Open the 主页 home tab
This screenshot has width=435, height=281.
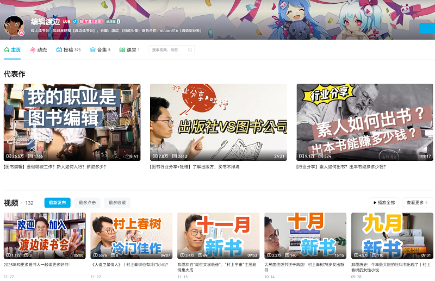coord(13,49)
